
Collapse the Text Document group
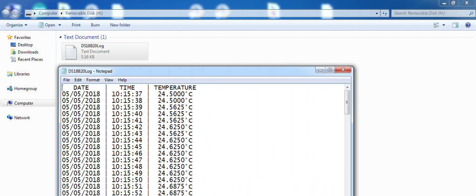[61, 37]
